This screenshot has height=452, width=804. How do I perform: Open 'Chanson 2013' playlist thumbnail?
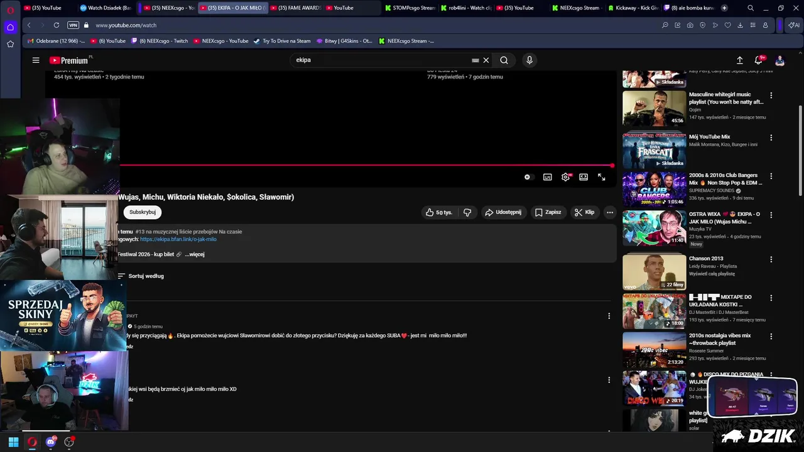(x=654, y=271)
